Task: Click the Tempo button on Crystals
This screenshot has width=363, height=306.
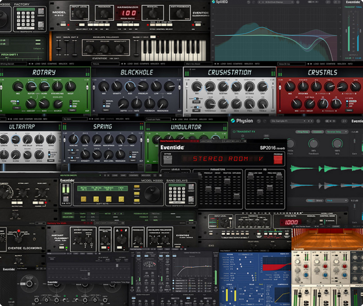Action: tap(350, 110)
